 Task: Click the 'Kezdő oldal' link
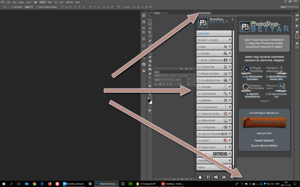(x=203, y=33)
